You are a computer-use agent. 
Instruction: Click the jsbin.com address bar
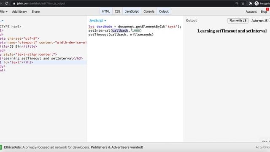click(41, 3)
